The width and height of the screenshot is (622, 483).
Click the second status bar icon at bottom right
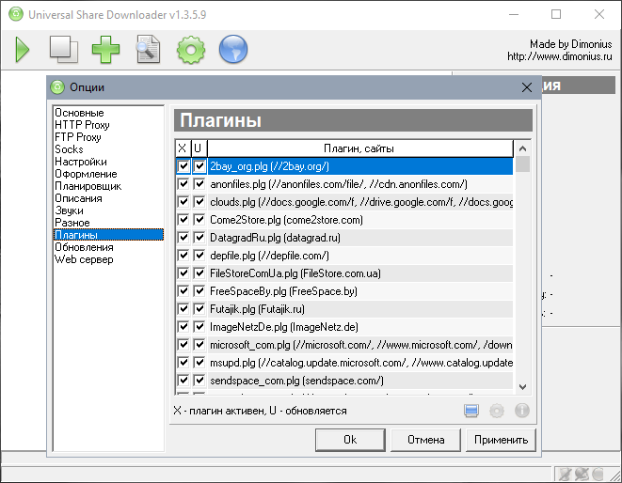coord(582,474)
